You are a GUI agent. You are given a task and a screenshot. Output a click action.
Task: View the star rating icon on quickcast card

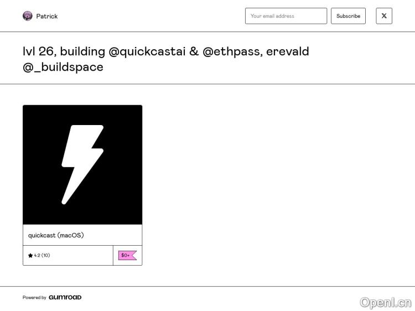(30, 256)
